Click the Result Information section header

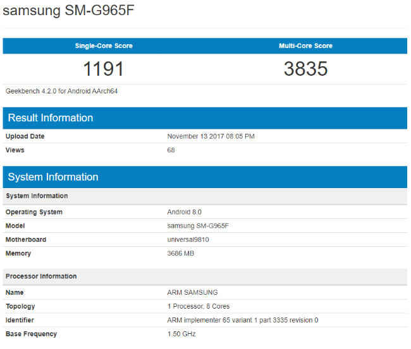tap(205, 118)
